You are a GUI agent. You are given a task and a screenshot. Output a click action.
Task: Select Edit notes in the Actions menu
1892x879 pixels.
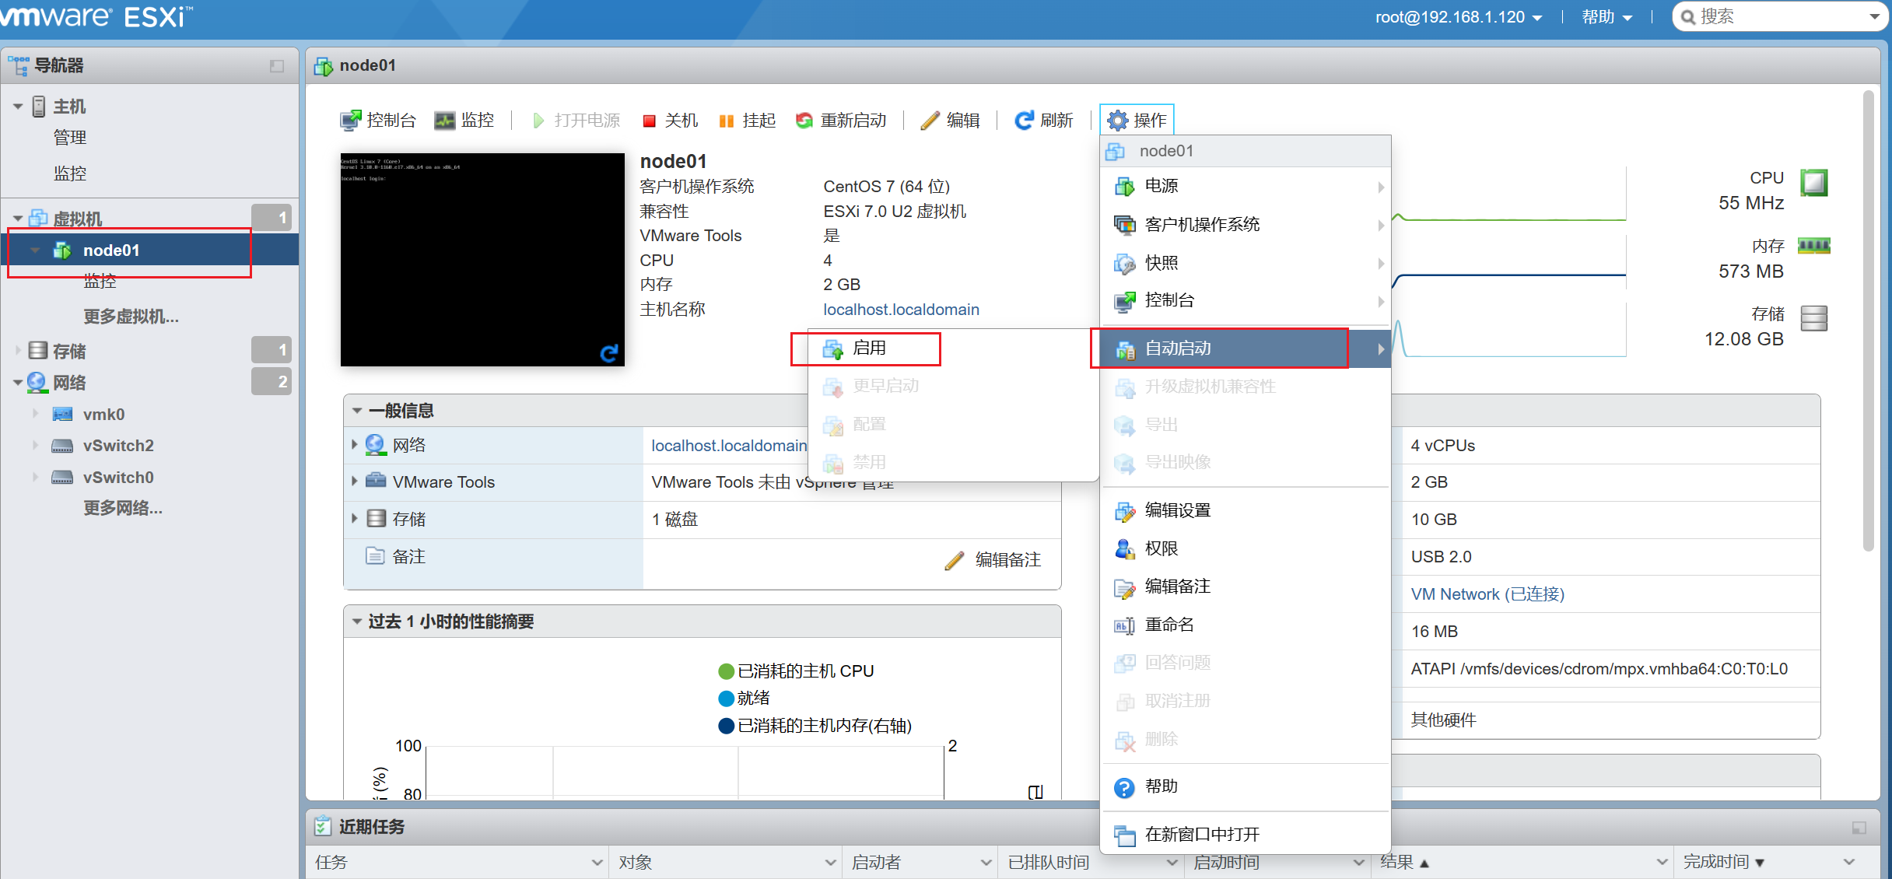coord(1246,587)
